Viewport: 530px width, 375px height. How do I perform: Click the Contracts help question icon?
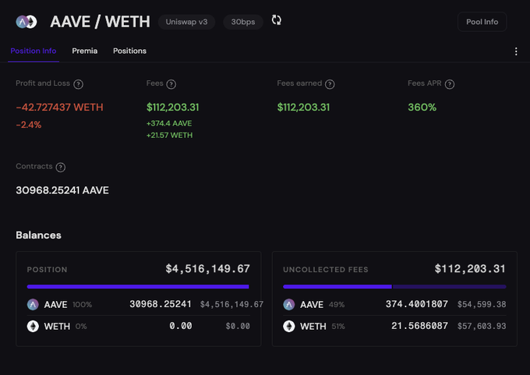[61, 167]
